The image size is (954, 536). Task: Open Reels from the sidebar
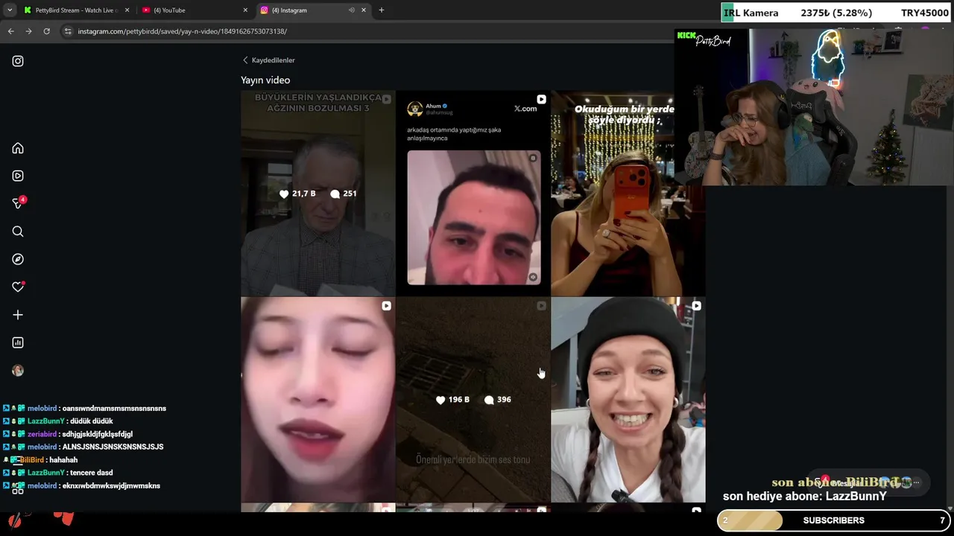click(18, 176)
